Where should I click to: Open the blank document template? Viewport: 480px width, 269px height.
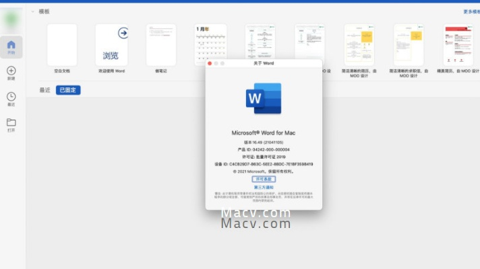62,45
